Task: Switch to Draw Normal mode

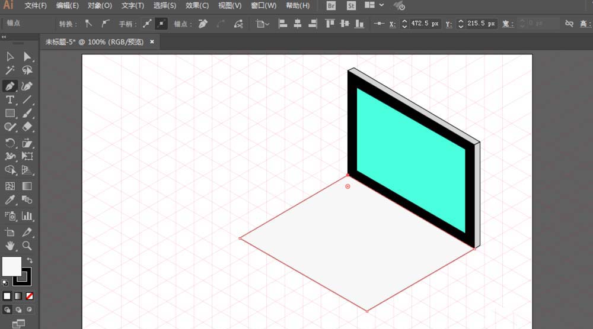Action: pos(7,309)
